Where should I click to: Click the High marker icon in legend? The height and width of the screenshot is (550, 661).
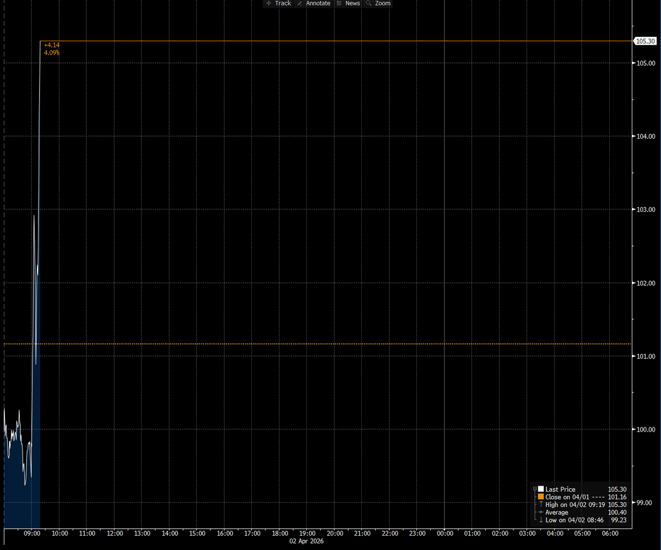[x=541, y=504]
